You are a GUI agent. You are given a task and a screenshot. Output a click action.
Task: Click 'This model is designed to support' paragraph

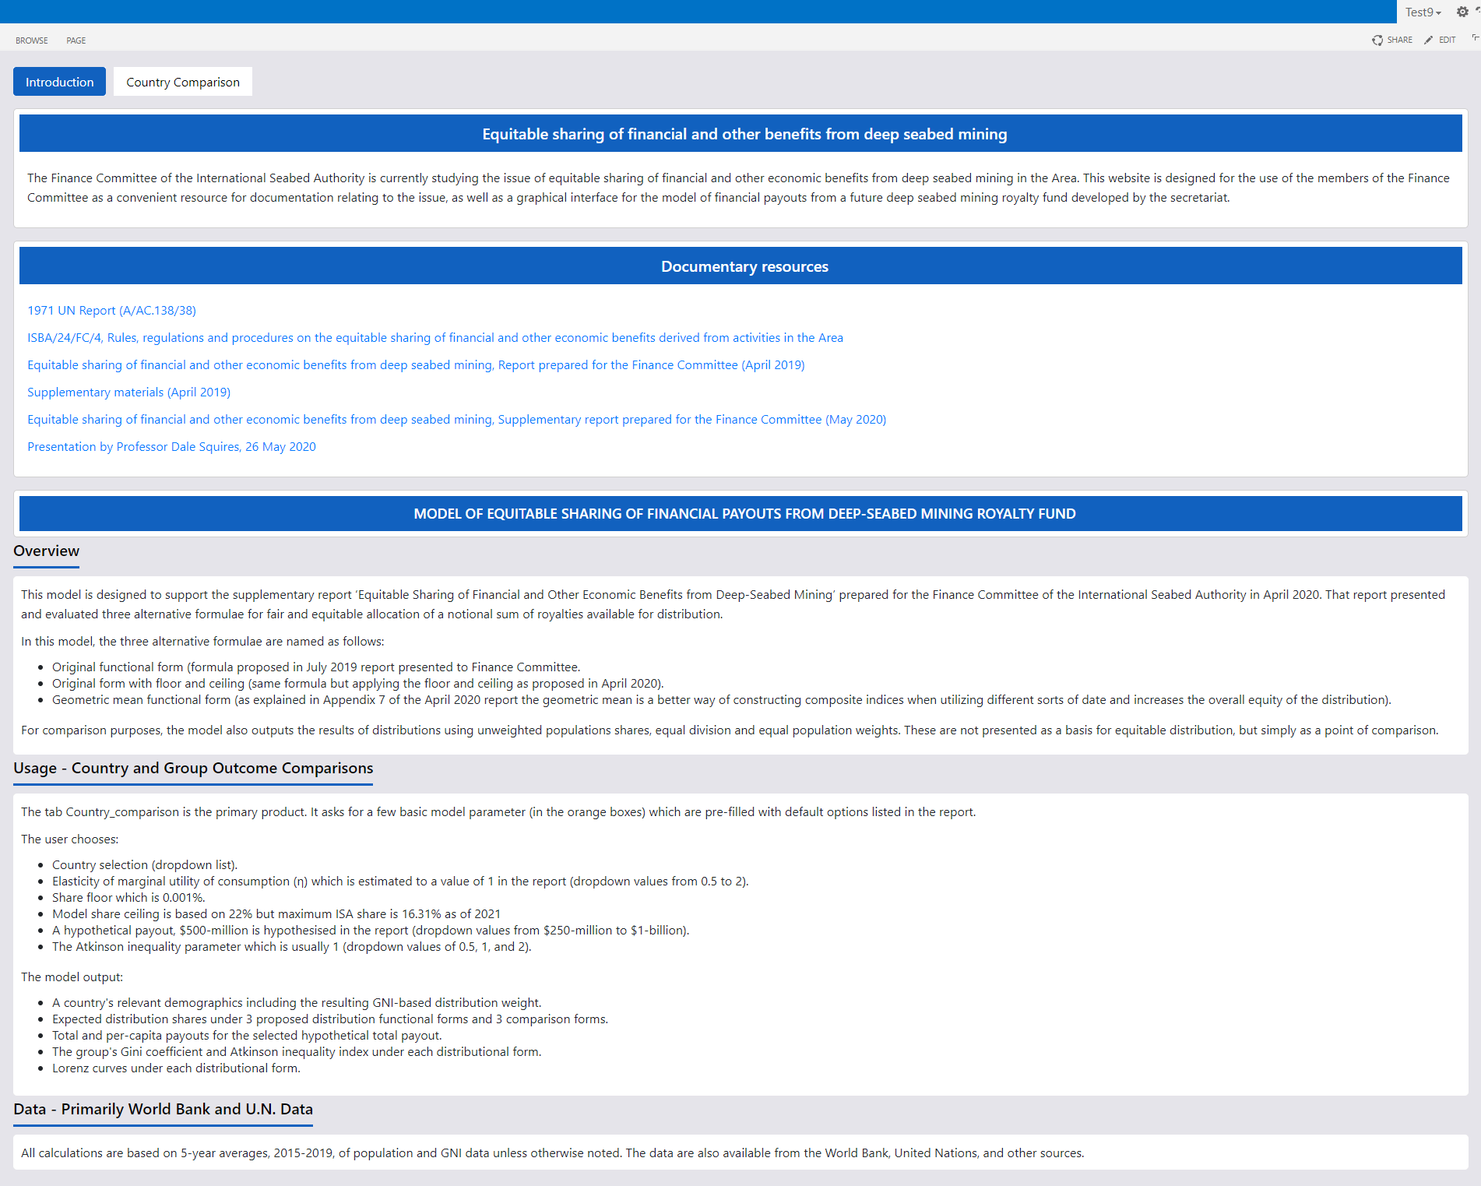pyautogui.click(x=733, y=604)
